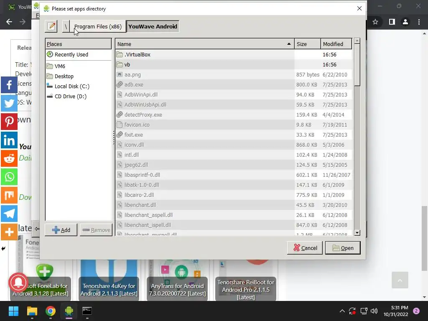
Task: Click the type-a-file-name pencil icon
Action: pos(51,26)
